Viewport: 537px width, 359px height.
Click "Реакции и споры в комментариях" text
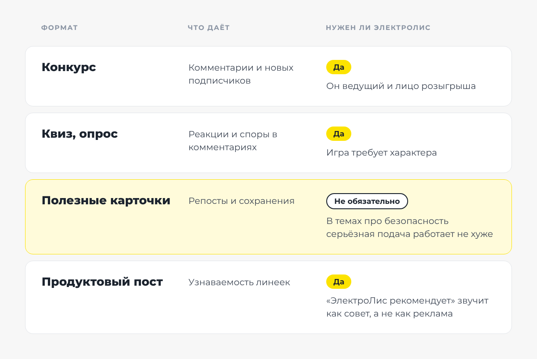233,141
